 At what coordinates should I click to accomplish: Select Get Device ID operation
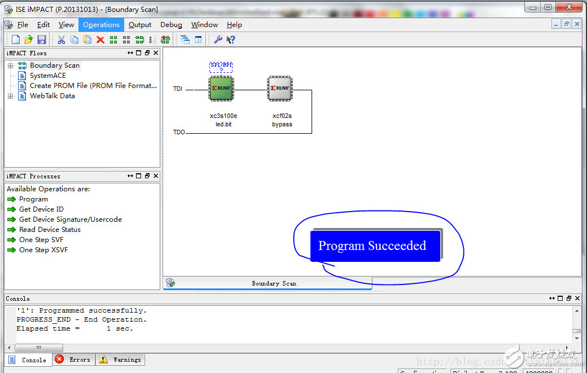41,209
